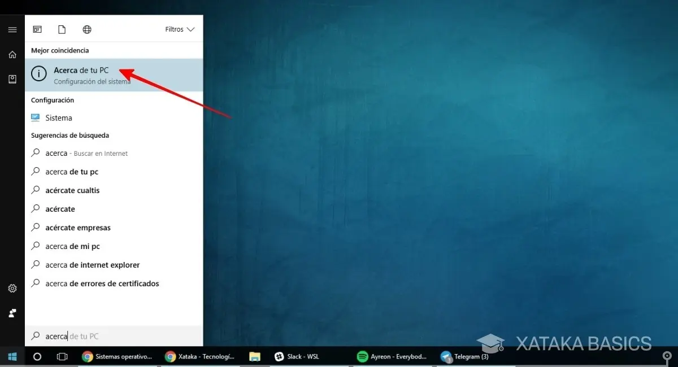Open File Explorer from the taskbar
Screen dimensions: 678x367
(x=255, y=356)
